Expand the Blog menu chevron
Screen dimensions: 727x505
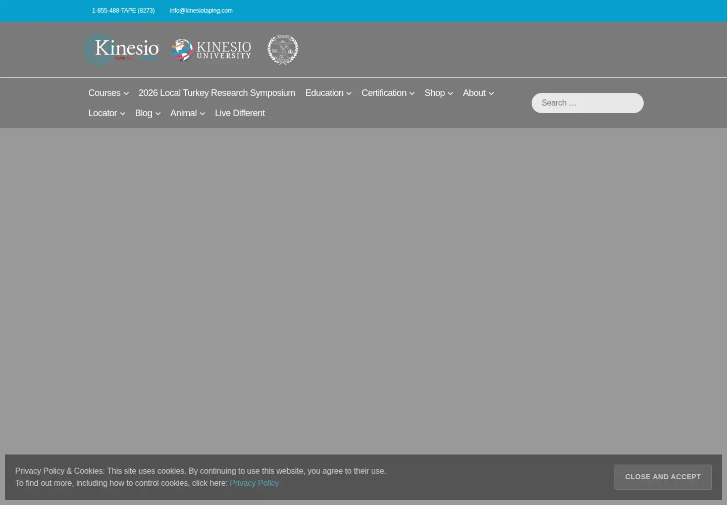pyautogui.click(x=158, y=114)
